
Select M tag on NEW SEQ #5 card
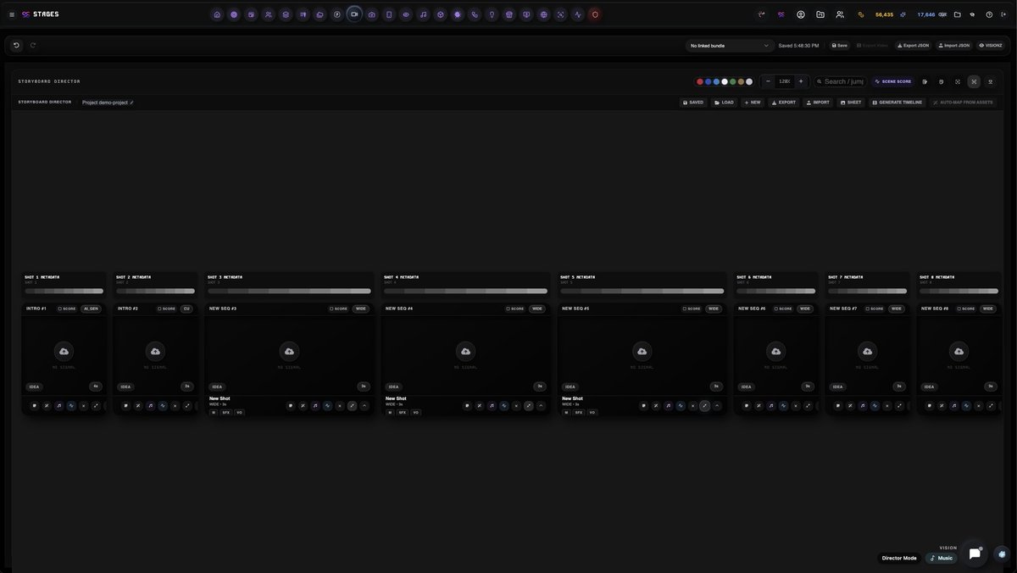pyautogui.click(x=566, y=413)
